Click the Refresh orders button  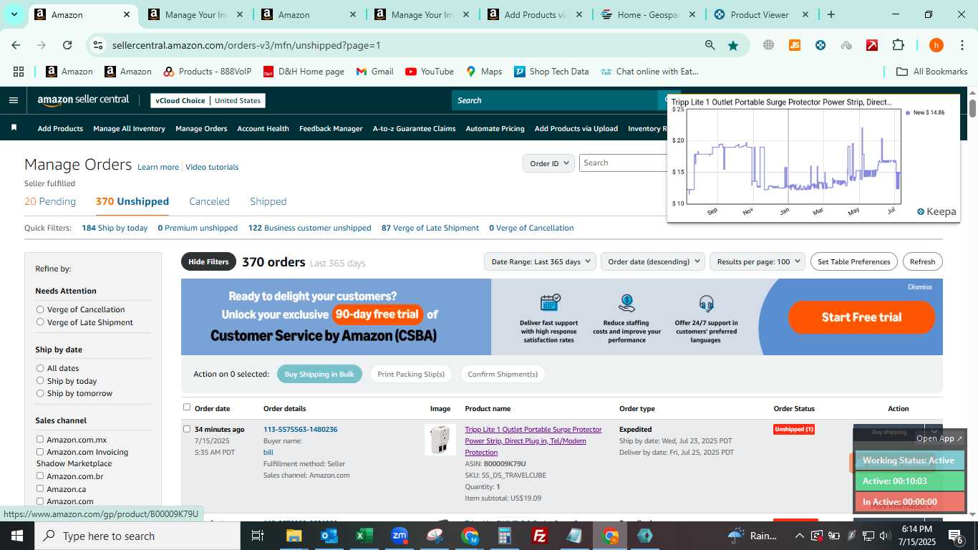(x=922, y=261)
